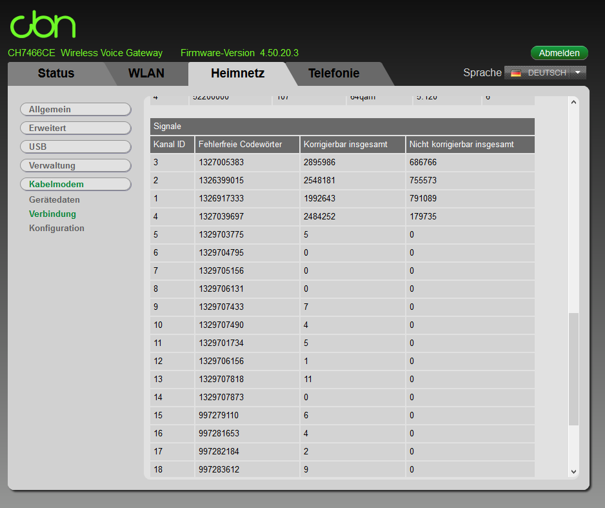The height and width of the screenshot is (508, 605).
Task: Go to Konfiguration submenu
Action: click(57, 228)
